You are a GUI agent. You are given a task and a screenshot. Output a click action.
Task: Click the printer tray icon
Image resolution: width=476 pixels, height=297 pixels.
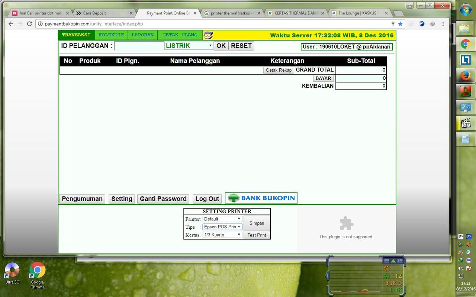coord(469,260)
